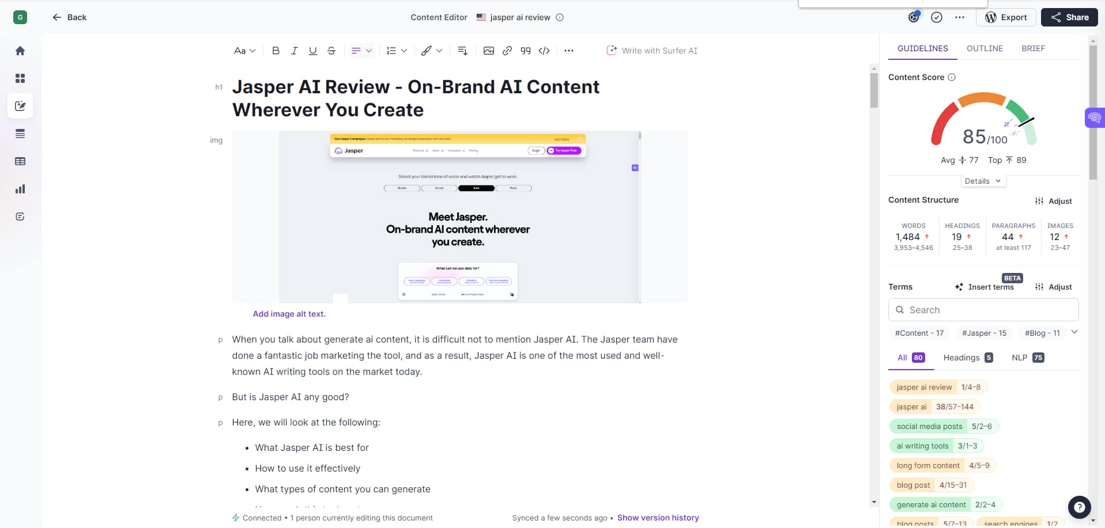Image resolution: width=1105 pixels, height=528 pixels.
Task: Click the Export button
Action: pos(1006,17)
